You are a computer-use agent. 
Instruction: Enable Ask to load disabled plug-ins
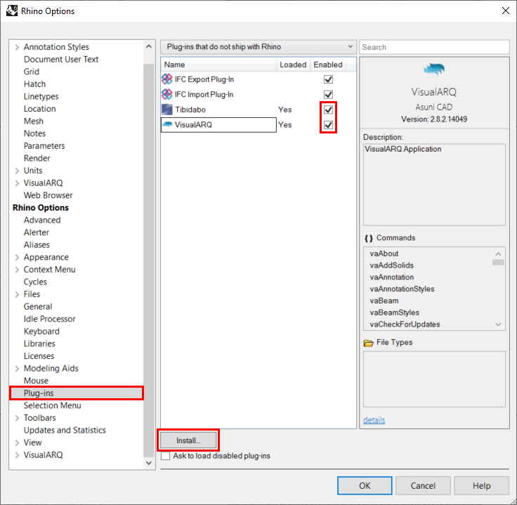(x=166, y=456)
